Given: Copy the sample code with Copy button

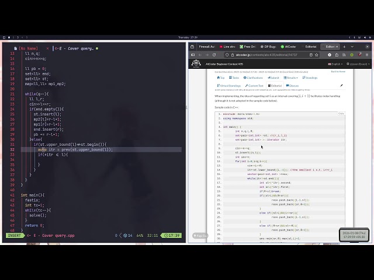Looking at the screenshot, I should click(x=341, y=113).
